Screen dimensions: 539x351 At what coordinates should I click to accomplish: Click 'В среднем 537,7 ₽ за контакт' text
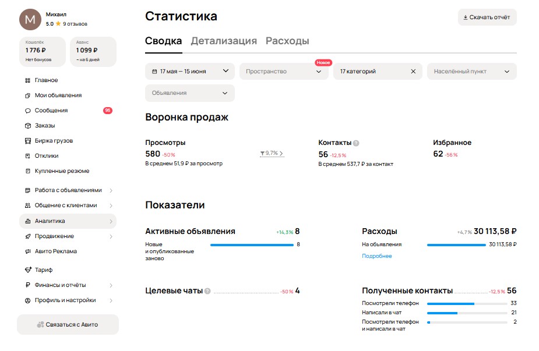click(x=356, y=164)
